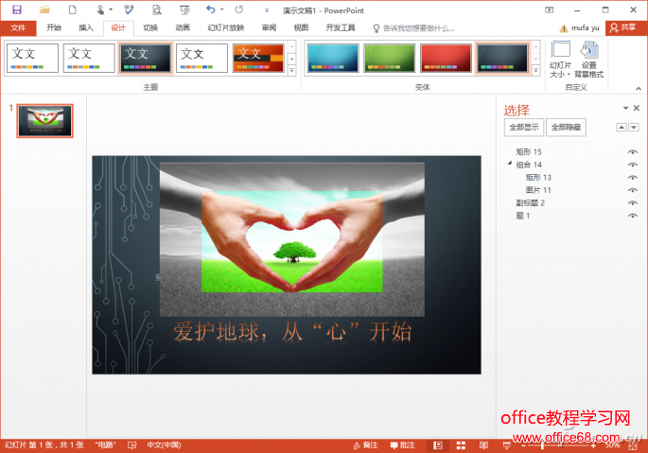
Task: Toggle visibility of 组合 14
Action: [632, 165]
